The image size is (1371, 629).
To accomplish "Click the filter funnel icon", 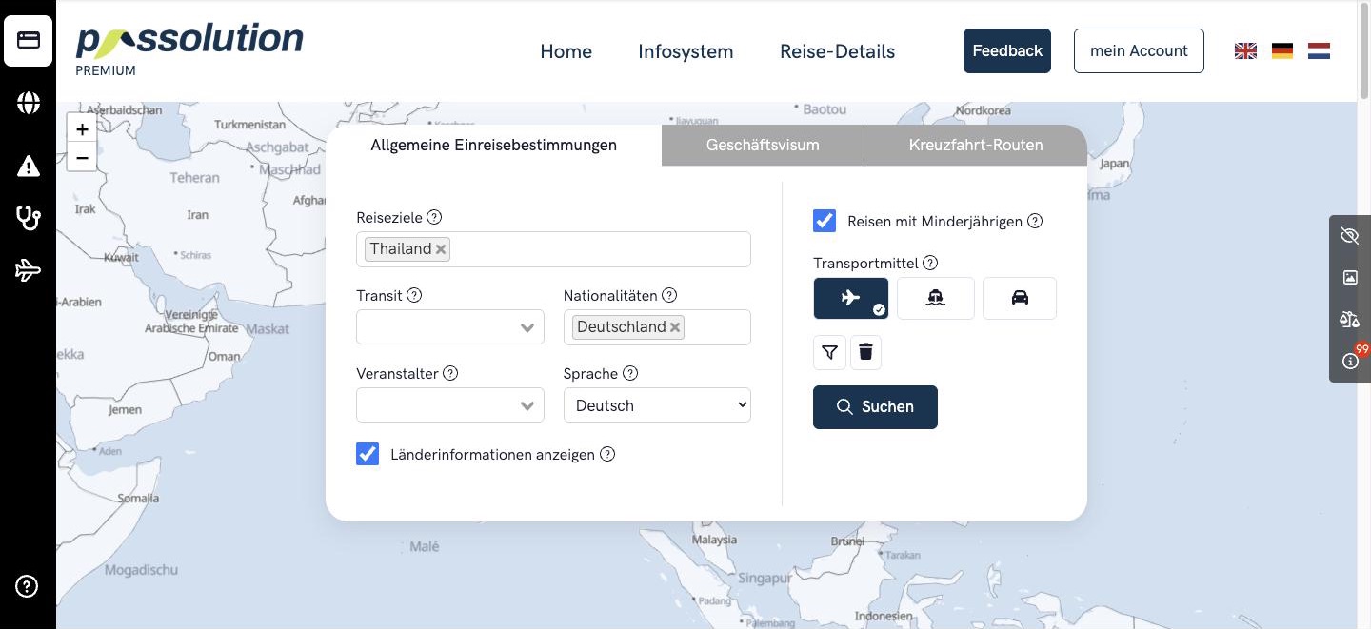I will (x=829, y=352).
